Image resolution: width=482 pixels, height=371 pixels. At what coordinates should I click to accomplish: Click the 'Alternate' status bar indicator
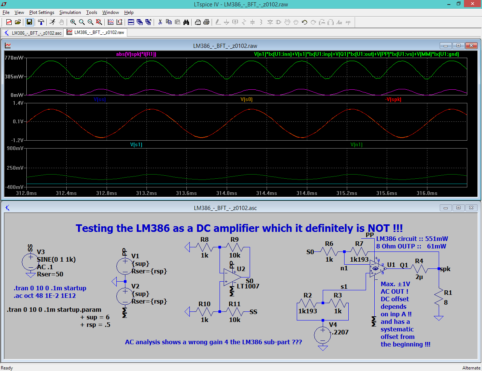471,368
